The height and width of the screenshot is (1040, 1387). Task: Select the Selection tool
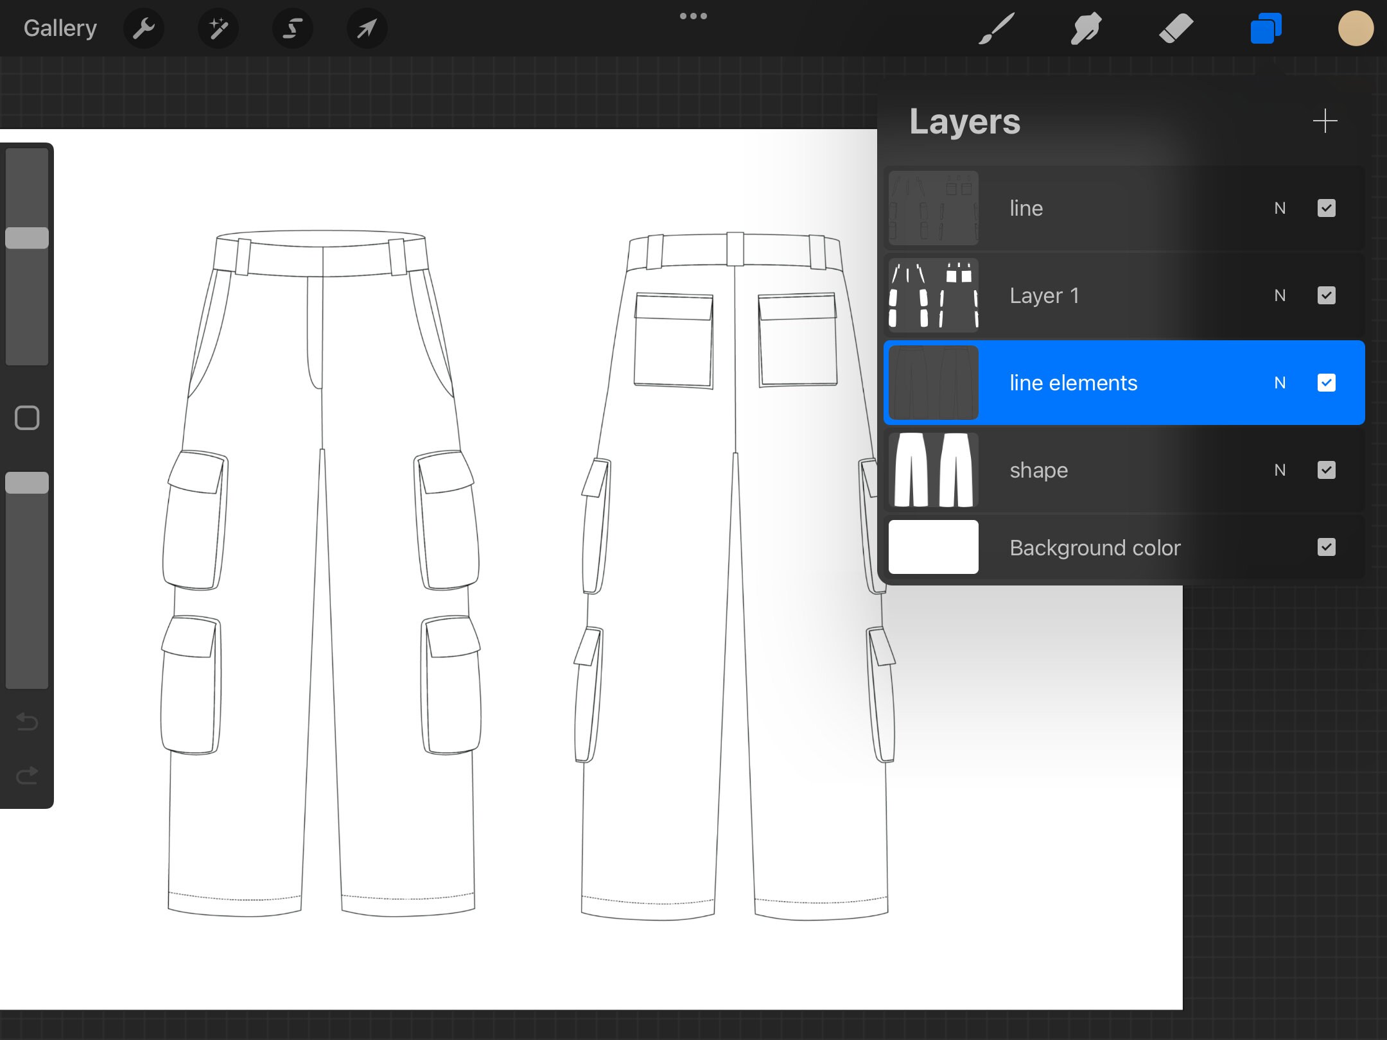(292, 28)
